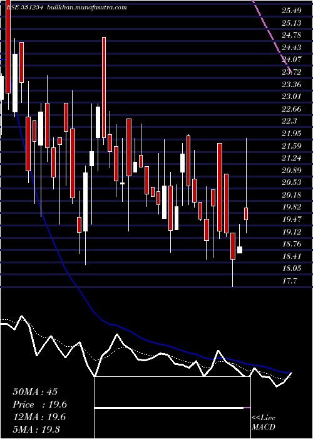Screen dimensions: 313x439
Task: Click the 23.01 price axis label
Action: 292,97
